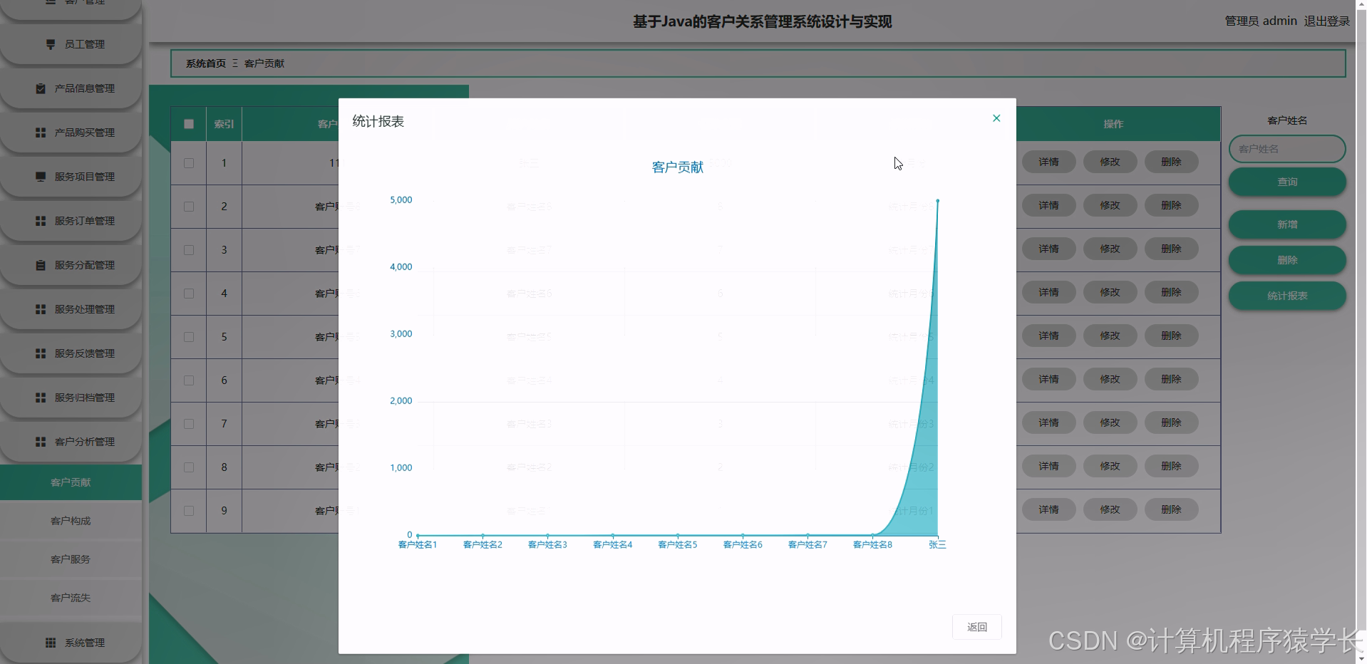Screen dimensions: 1367x664
Task: Click the 客户姓名5 axis label on the chart
Action: pos(678,545)
